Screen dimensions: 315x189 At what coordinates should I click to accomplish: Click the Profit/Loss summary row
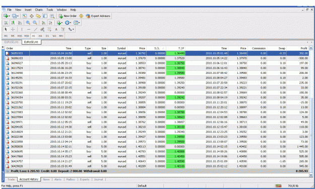[157, 171]
